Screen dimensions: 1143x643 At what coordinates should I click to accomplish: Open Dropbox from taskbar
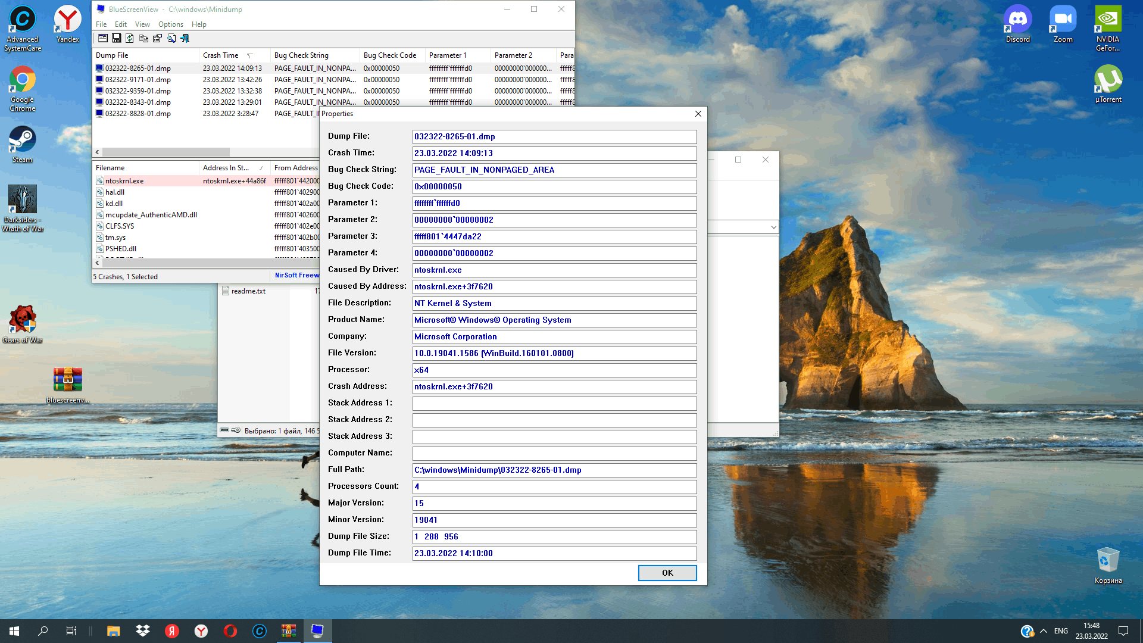point(143,631)
